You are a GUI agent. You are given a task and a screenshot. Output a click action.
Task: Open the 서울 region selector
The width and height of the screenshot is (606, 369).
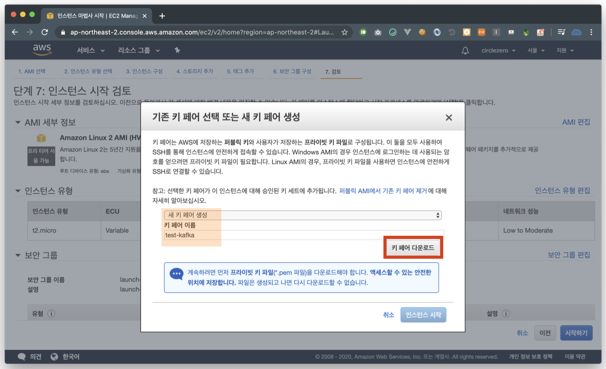(536, 50)
